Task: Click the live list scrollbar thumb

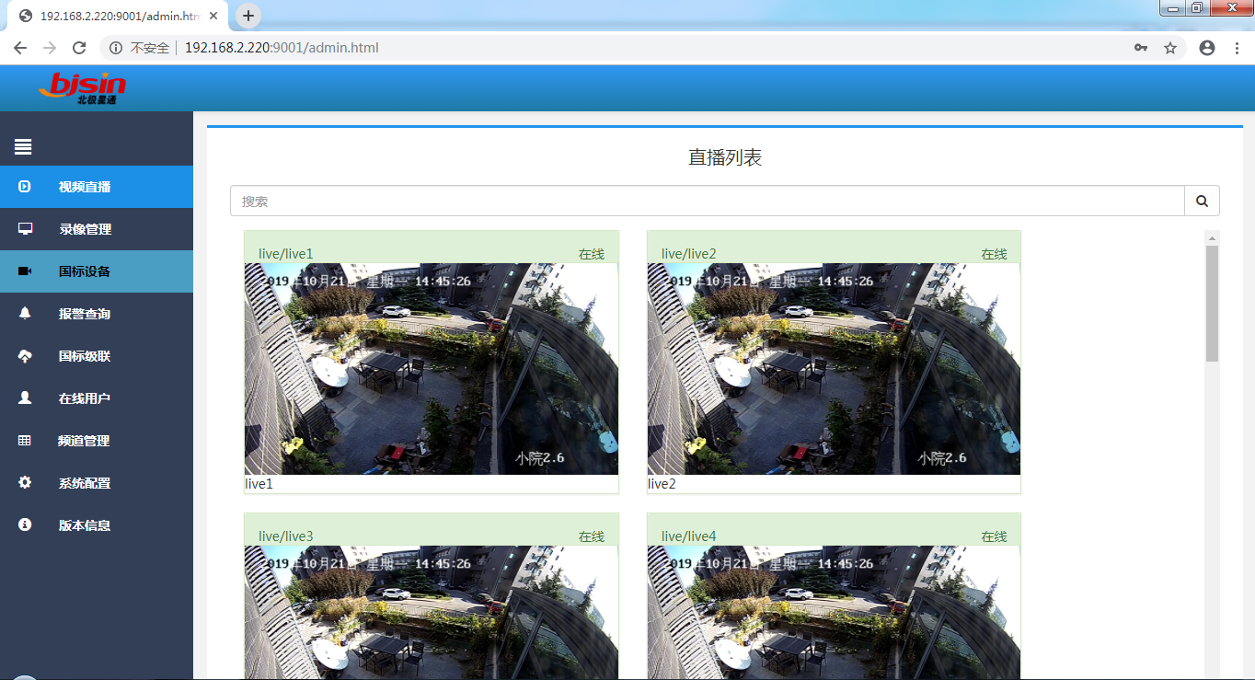Action: (1212, 304)
